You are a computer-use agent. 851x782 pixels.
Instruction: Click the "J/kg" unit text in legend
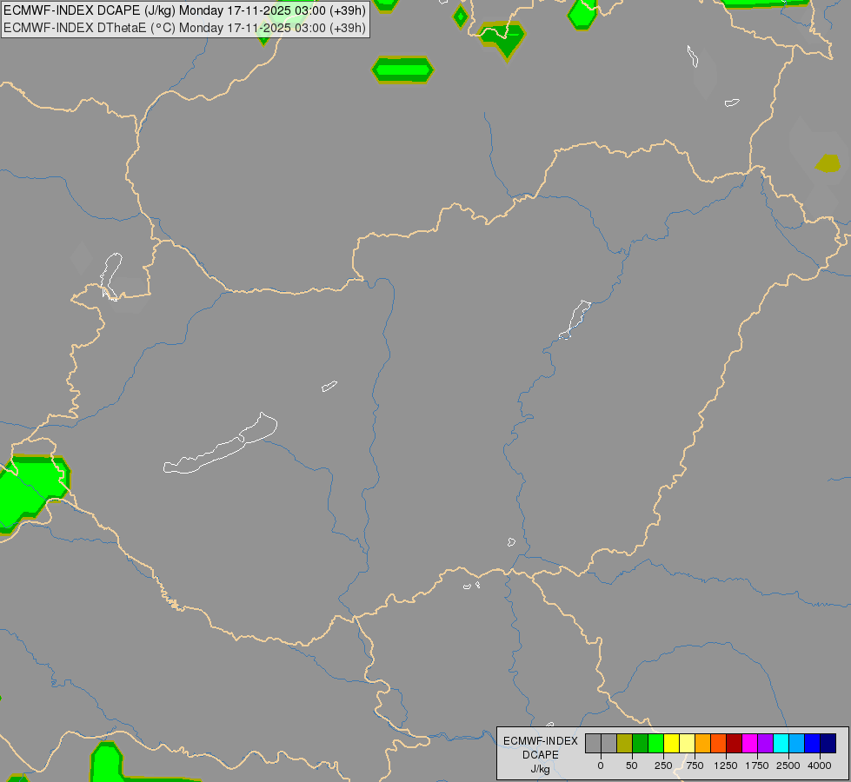(x=540, y=769)
